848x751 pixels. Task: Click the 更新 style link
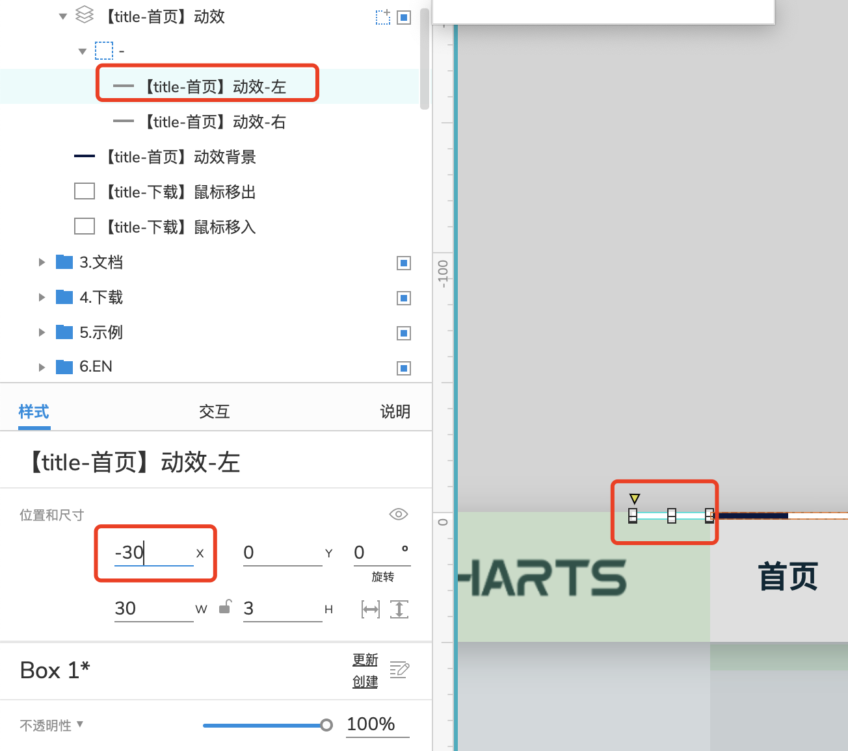(x=365, y=660)
